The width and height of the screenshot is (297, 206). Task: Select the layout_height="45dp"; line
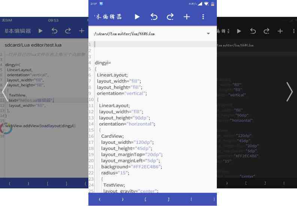point(127,148)
